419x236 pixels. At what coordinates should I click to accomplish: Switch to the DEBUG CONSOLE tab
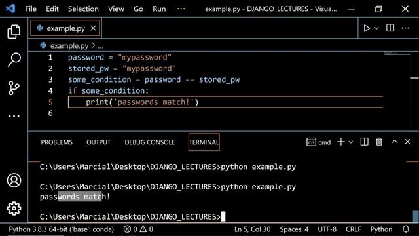(x=150, y=142)
